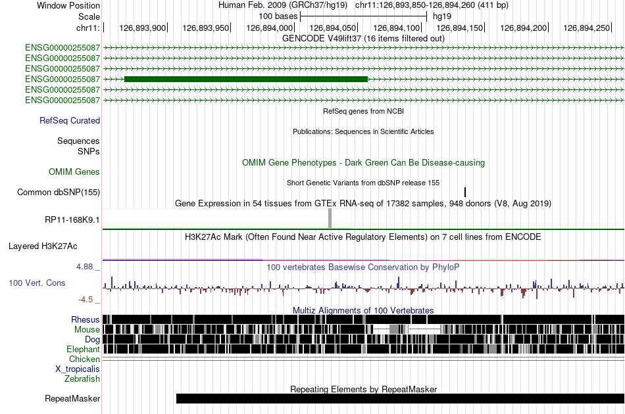Click the H3K27Ac Mark track title

(x=363, y=237)
